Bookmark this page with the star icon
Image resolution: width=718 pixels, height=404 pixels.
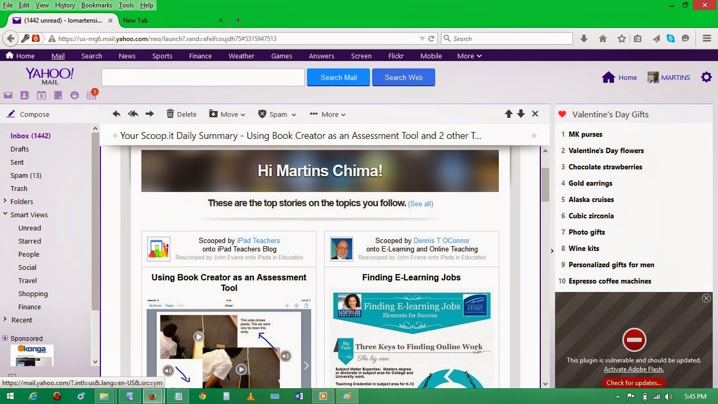point(622,38)
